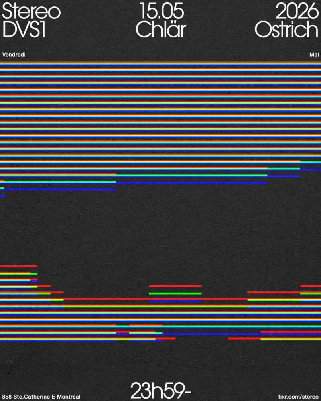
Task: Click the topmost red line of lower-left stripes
Action: [x=18, y=266]
